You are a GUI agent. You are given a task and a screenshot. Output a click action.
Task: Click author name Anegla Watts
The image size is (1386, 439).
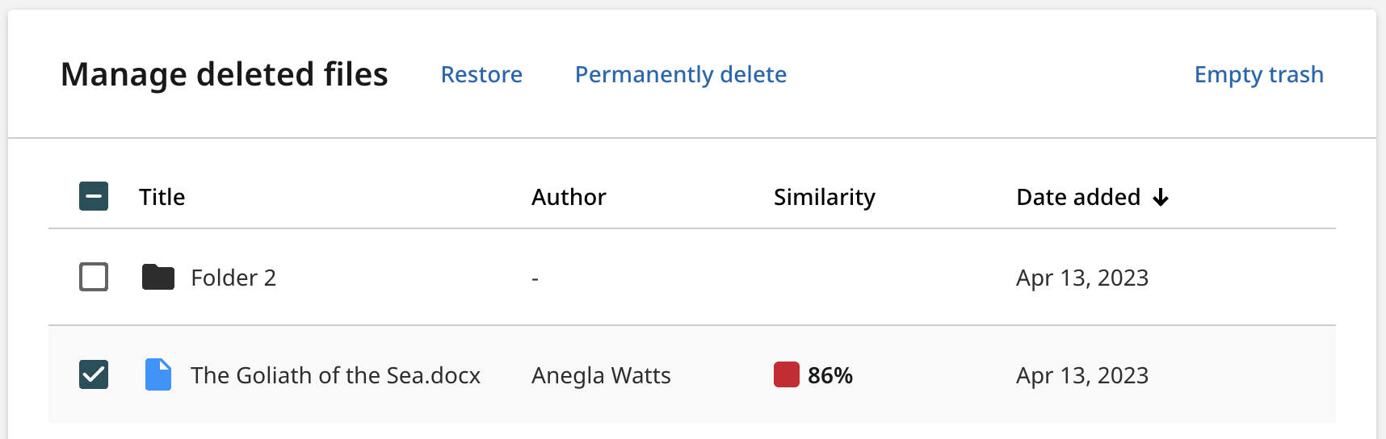pyautogui.click(x=601, y=375)
